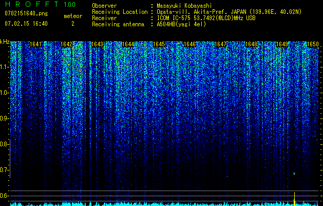Screen dimensions: 323x206
Task: Click the kHz axis unit label
Action: (x=5, y=42)
